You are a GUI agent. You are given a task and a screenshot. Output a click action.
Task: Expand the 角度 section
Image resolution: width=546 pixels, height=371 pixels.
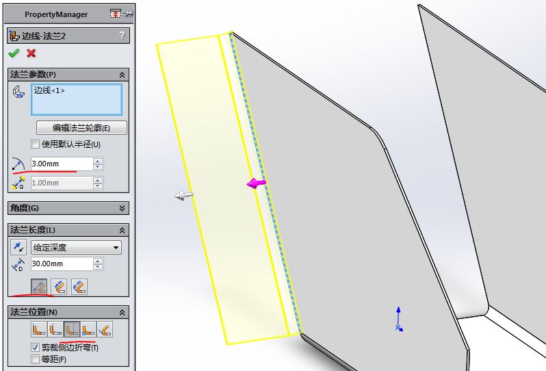click(122, 208)
